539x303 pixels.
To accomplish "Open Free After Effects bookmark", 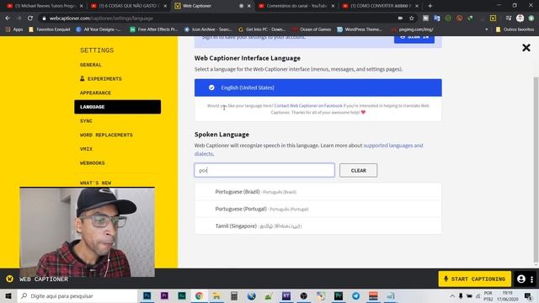I will click(153, 29).
